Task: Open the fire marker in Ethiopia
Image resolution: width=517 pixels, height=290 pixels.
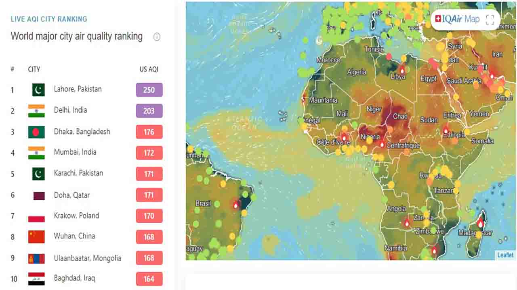Action: [446, 130]
